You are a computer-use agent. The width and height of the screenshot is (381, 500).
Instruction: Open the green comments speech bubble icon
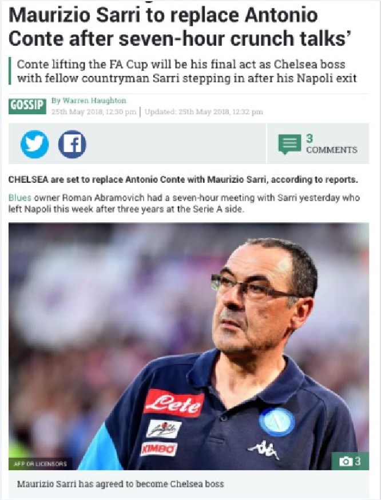[289, 144]
